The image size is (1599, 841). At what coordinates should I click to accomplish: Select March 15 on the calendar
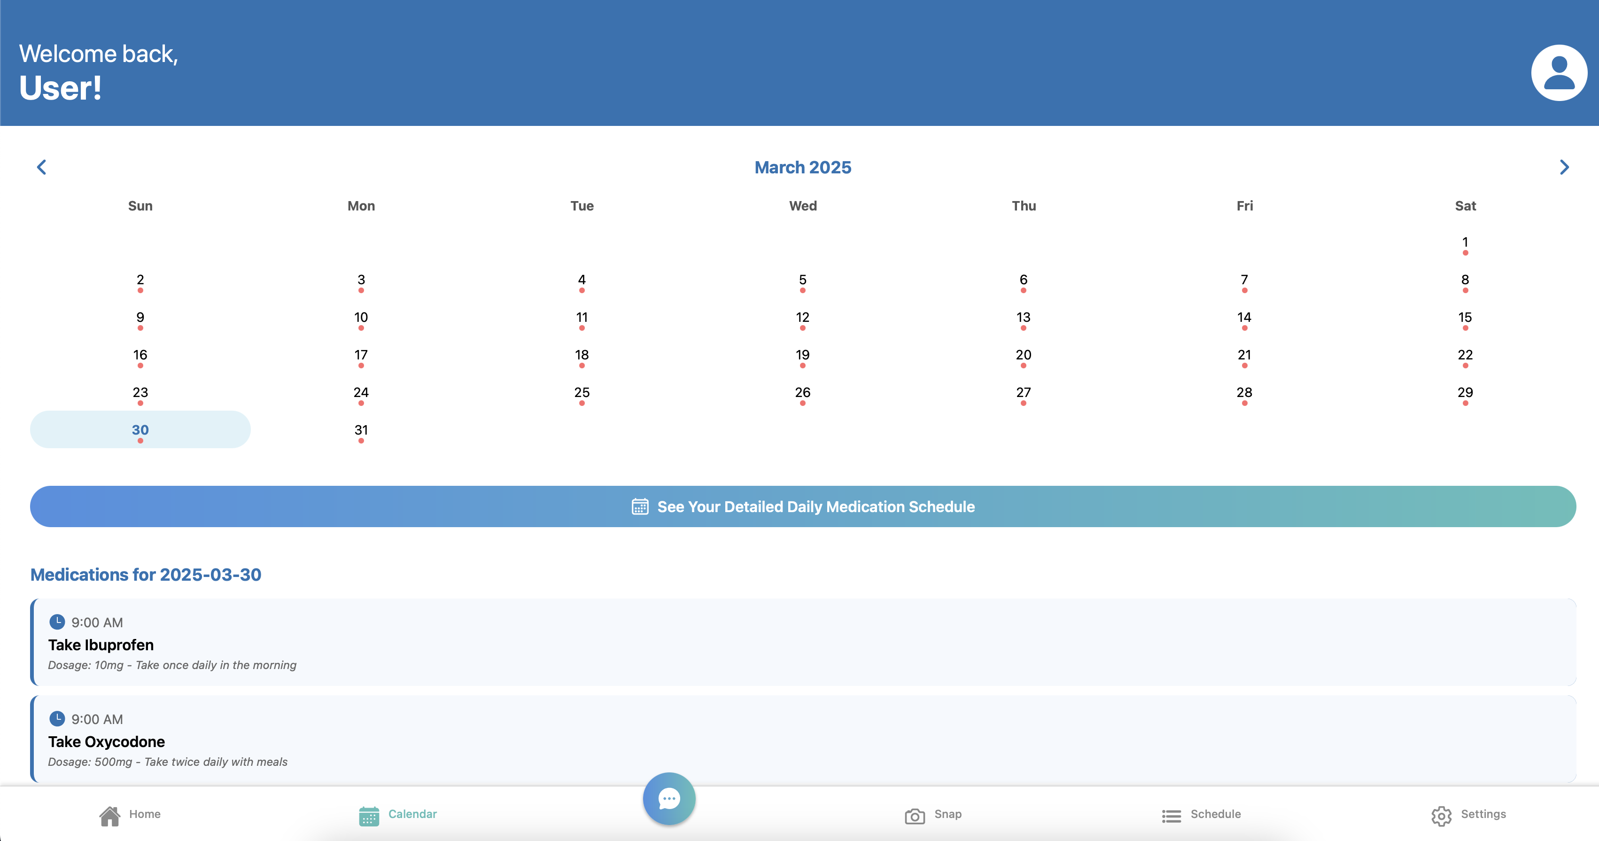pyautogui.click(x=1464, y=318)
